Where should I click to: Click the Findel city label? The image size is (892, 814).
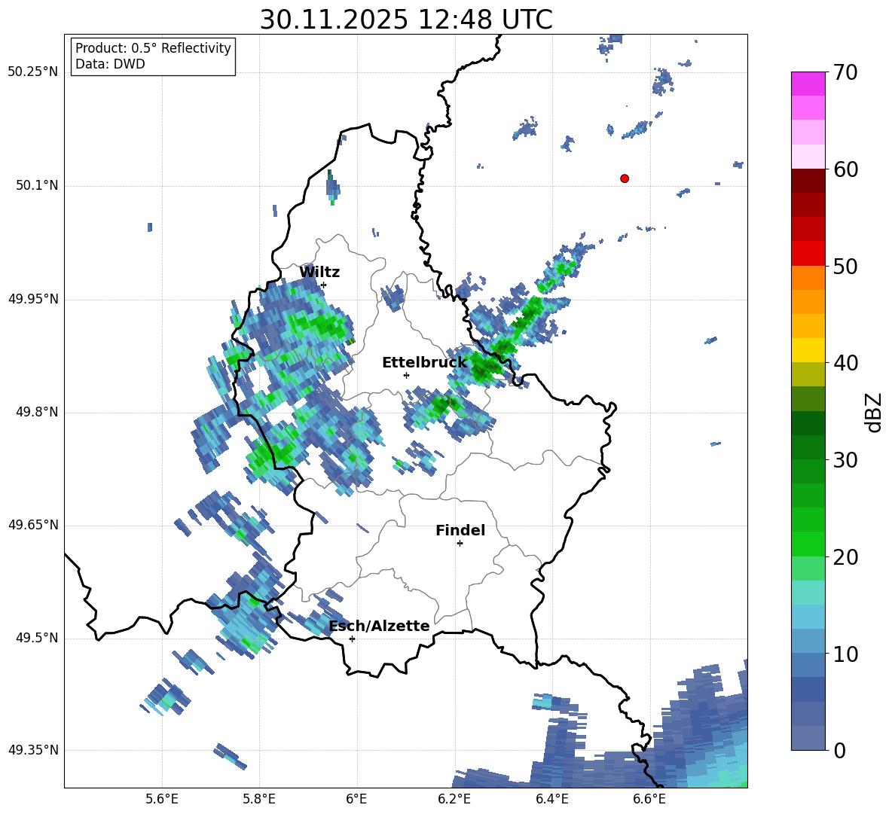[x=460, y=530]
